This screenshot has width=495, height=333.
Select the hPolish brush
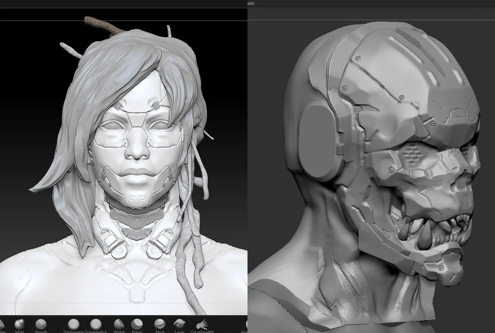coord(119,325)
